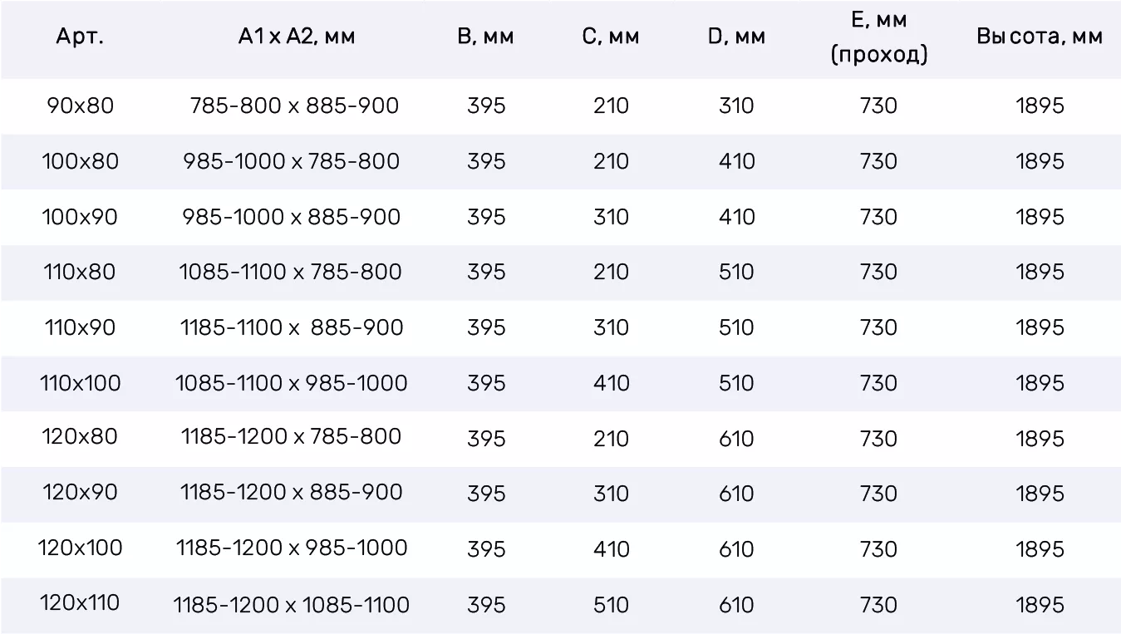Click the "Арт." column header
Image resolution: width=1121 pixels, height=634 pixels.
(x=81, y=37)
